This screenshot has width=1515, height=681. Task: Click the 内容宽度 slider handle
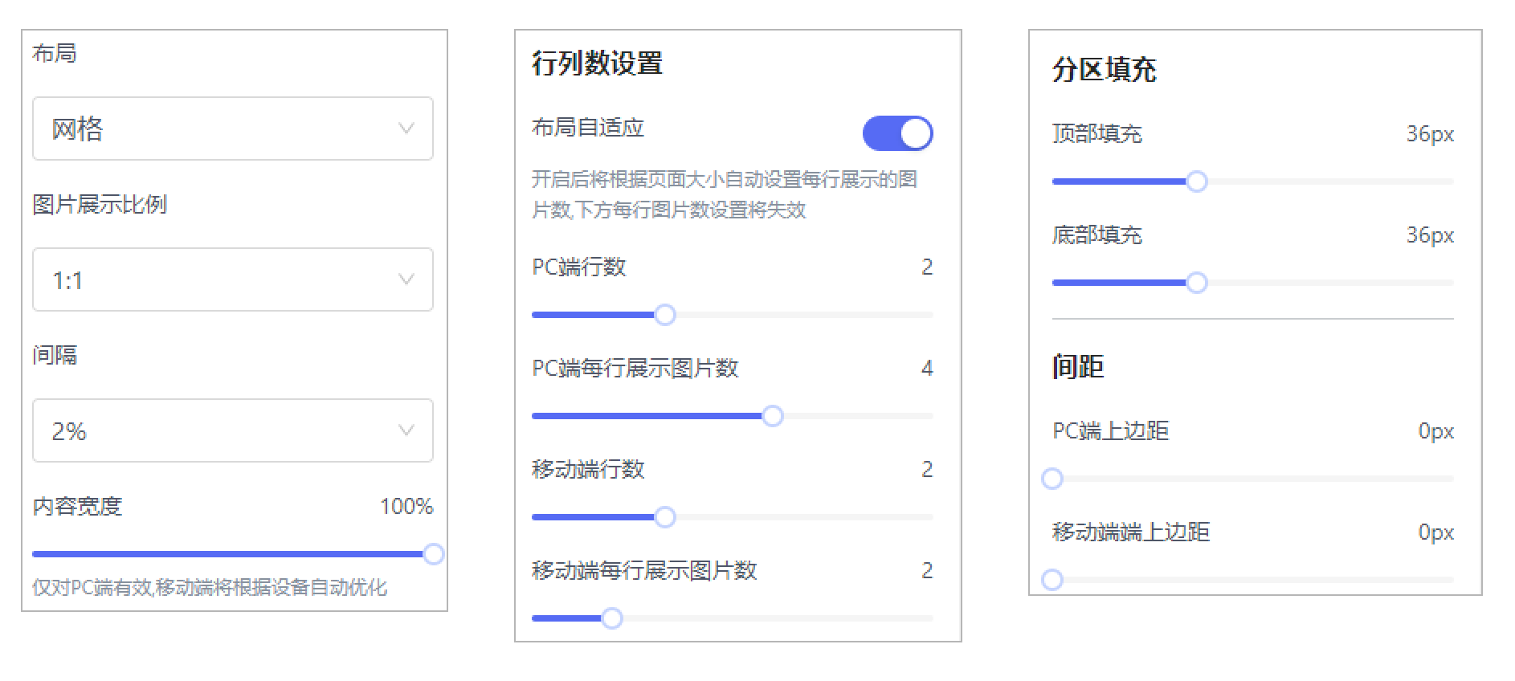[433, 554]
